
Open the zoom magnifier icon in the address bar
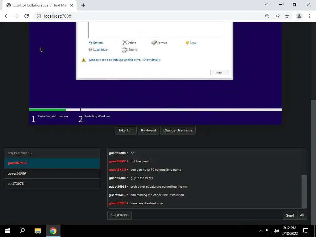coord(267,16)
